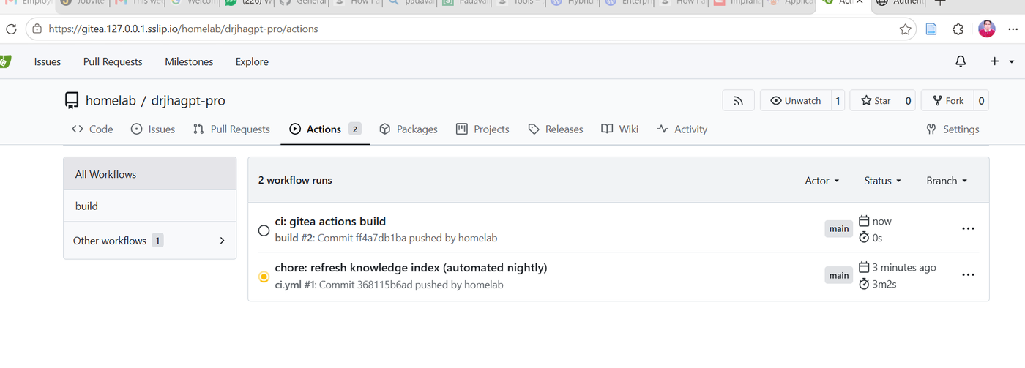Reload the page with refresh button
The height and width of the screenshot is (368, 1025).
tap(11, 29)
